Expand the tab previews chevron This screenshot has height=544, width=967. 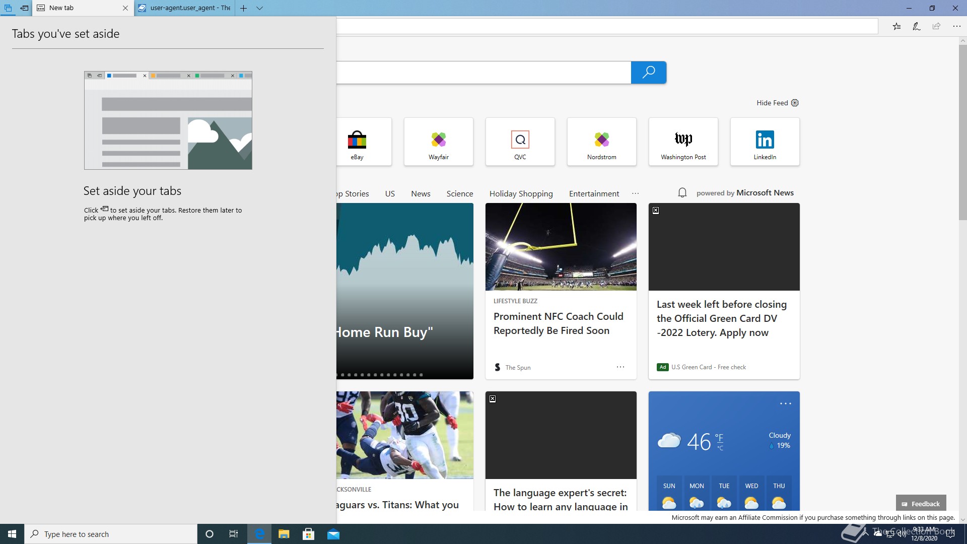point(259,8)
